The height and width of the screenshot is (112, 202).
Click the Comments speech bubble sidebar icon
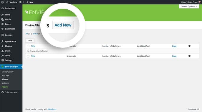coord(2,29)
